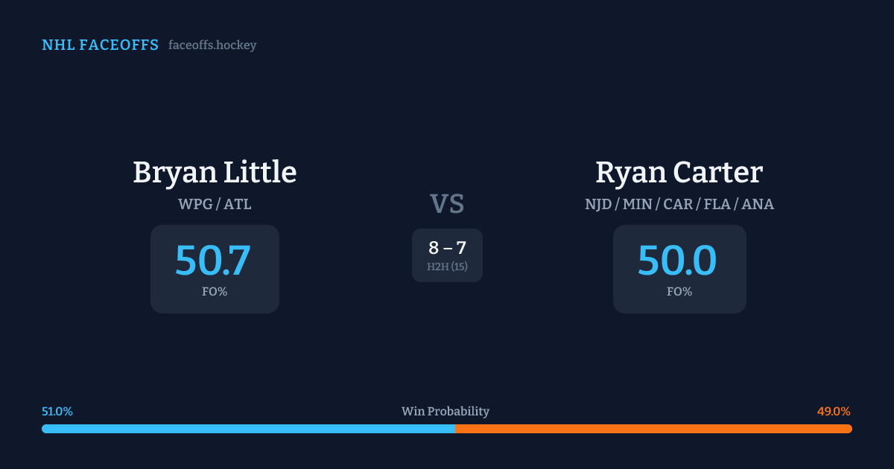This screenshot has width=894, height=469.
Task: Click the orange segment of probability bar
Action: point(653,429)
